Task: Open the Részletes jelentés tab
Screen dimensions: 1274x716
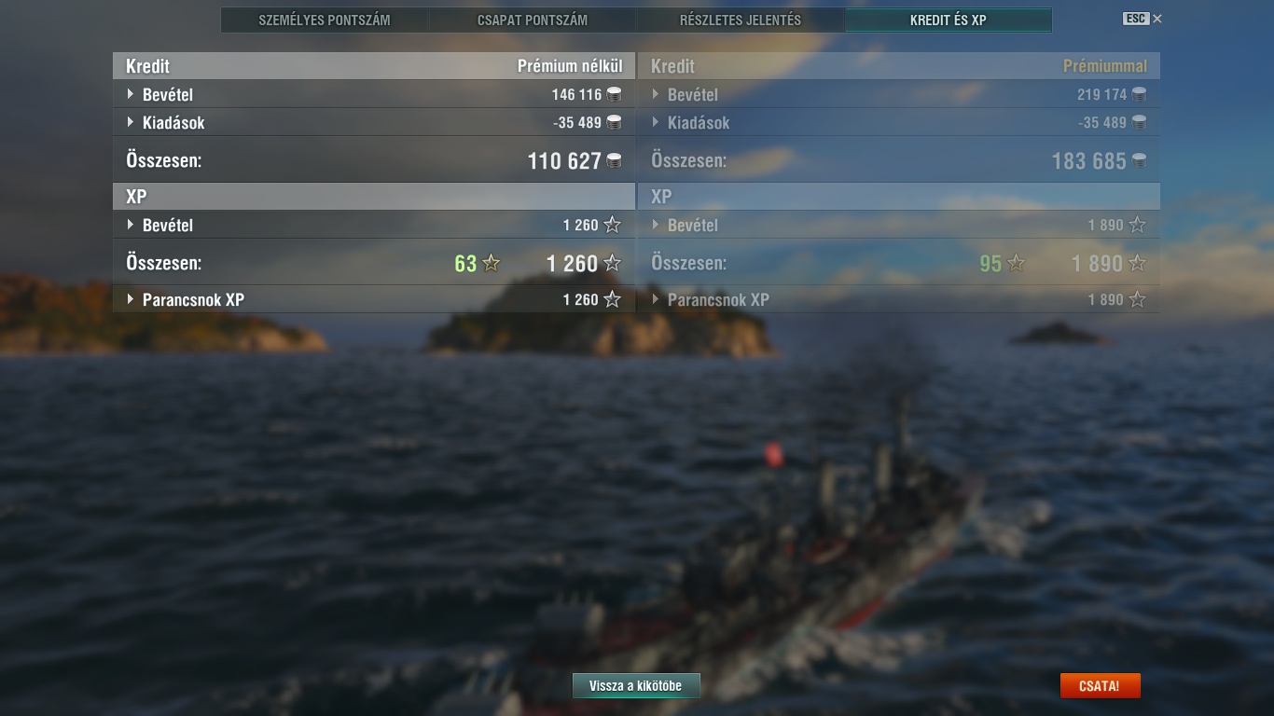Action: point(741,20)
